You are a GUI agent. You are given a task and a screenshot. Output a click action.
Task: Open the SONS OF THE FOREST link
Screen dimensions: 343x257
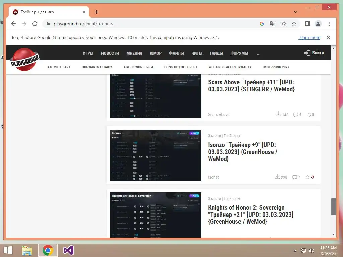tap(181, 67)
